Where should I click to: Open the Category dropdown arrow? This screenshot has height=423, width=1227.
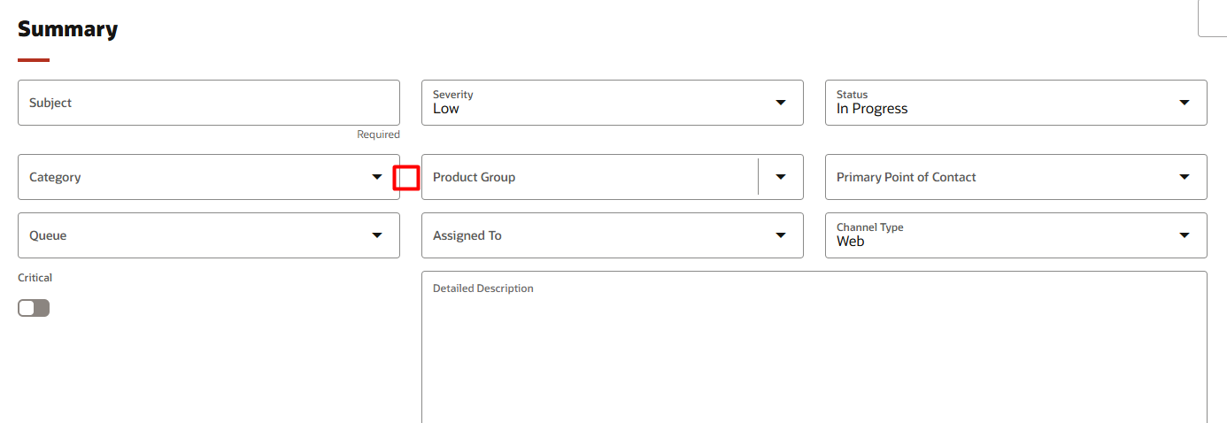[x=377, y=177]
